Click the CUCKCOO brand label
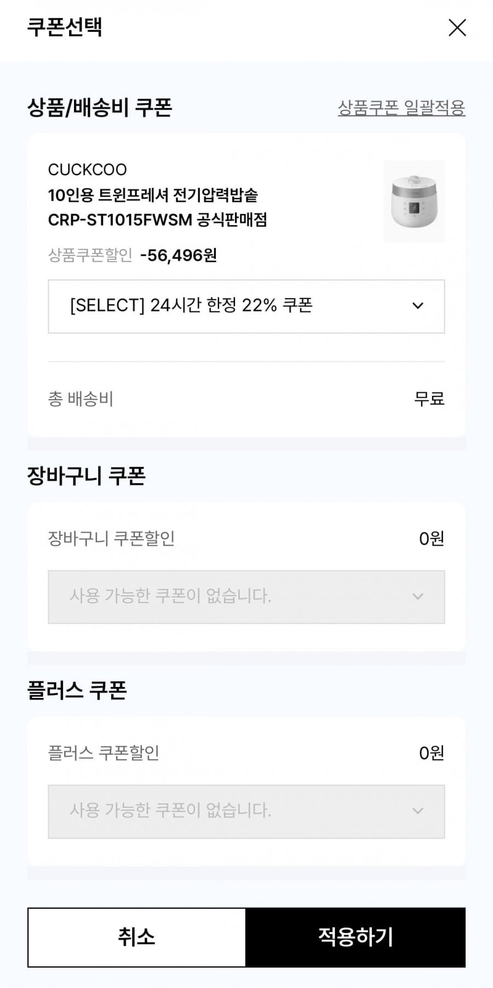 [87, 170]
